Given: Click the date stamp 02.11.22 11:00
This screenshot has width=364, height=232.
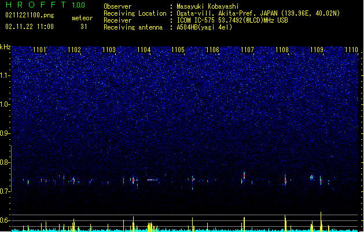Looking at the screenshot, I should tap(30, 27).
